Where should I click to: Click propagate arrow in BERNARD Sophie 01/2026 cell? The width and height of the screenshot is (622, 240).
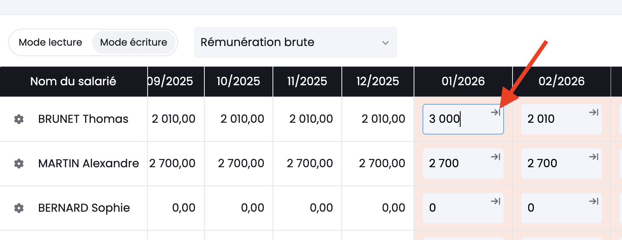pyautogui.click(x=495, y=201)
